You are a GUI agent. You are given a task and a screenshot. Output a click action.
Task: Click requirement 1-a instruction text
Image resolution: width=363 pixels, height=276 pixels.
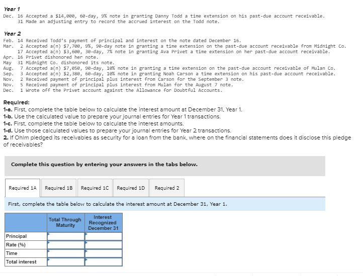point(123,109)
